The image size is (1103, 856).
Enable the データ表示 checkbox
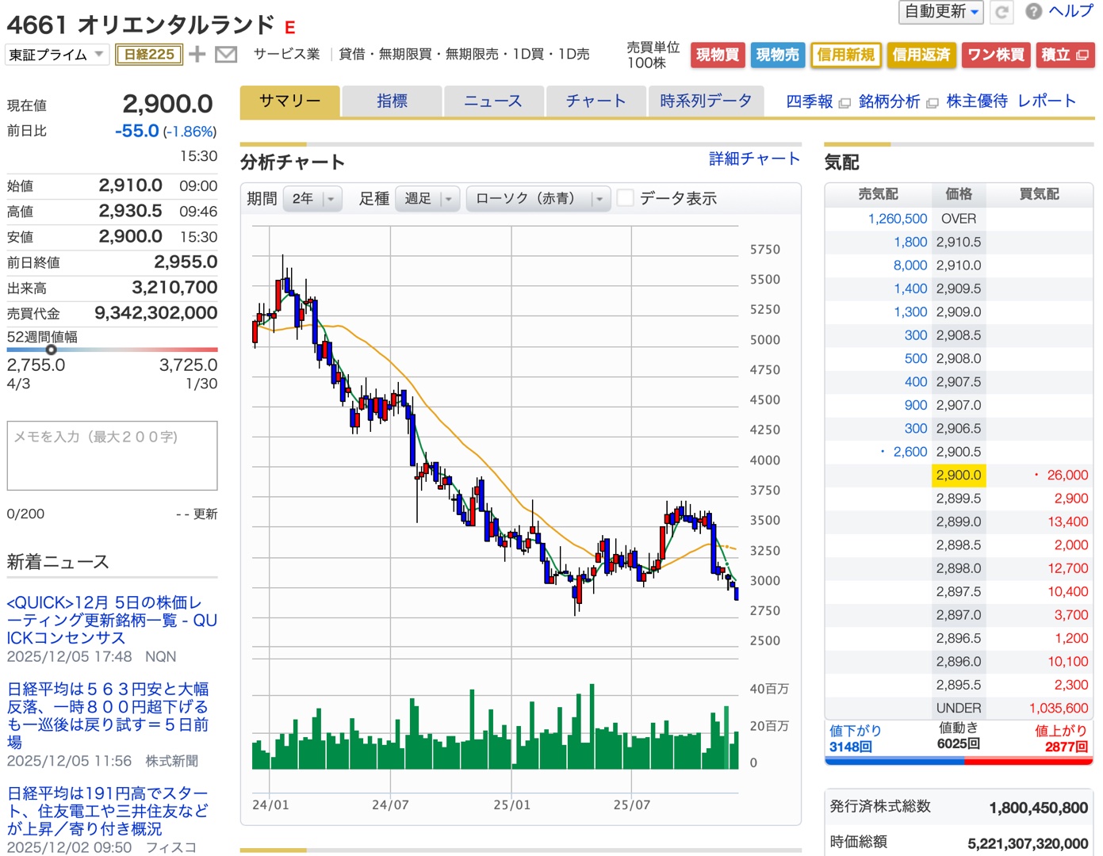click(x=626, y=198)
